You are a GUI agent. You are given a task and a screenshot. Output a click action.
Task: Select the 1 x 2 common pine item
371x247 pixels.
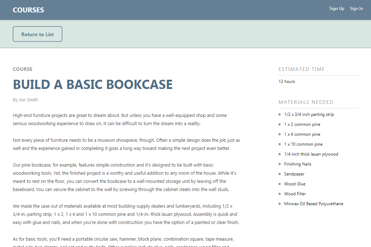point(302,124)
